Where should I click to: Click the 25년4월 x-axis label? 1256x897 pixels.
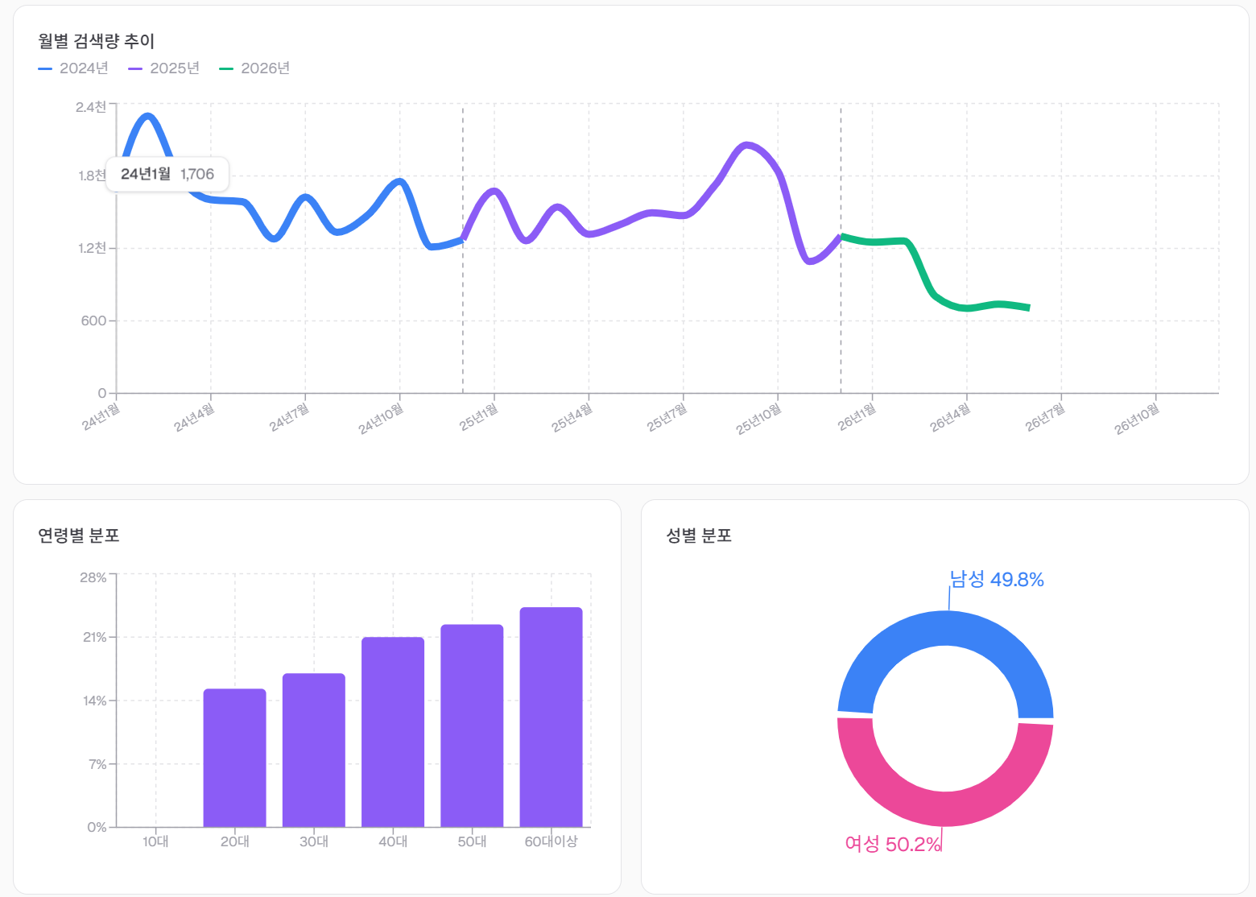tap(572, 416)
